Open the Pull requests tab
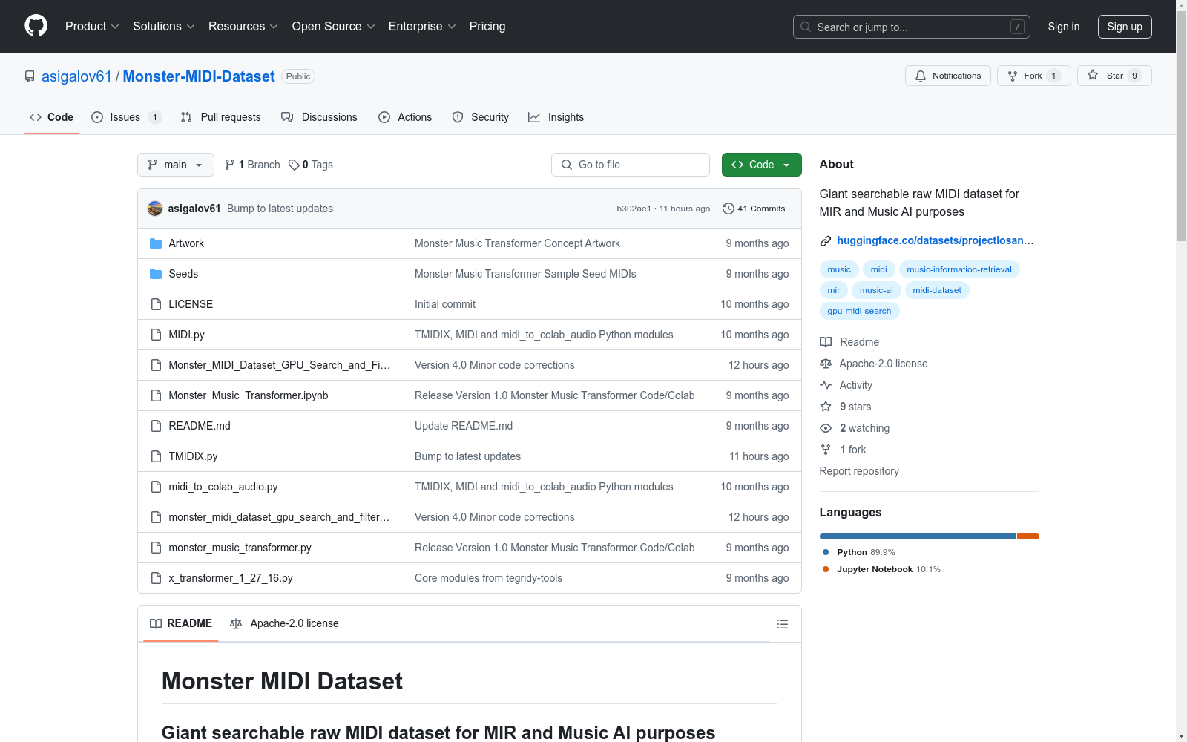This screenshot has width=1187, height=742. (x=221, y=117)
